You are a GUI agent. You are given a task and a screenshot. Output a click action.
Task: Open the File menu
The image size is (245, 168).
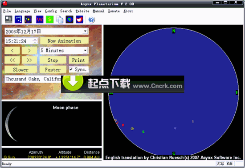click(x=7, y=11)
